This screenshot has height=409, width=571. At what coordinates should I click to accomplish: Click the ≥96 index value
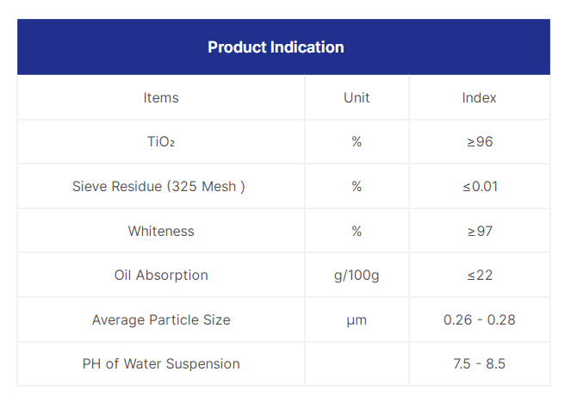[x=479, y=141]
